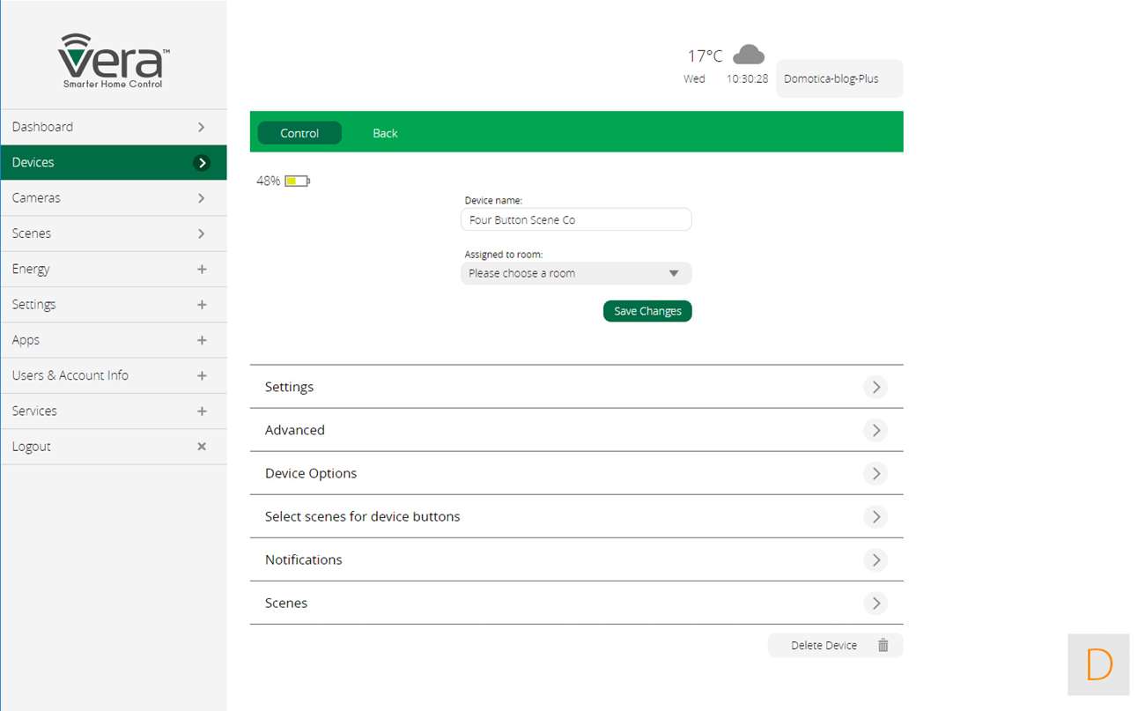The width and height of the screenshot is (1145, 711).
Task: Click the plus icon beside Energy
Action: click(202, 270)
